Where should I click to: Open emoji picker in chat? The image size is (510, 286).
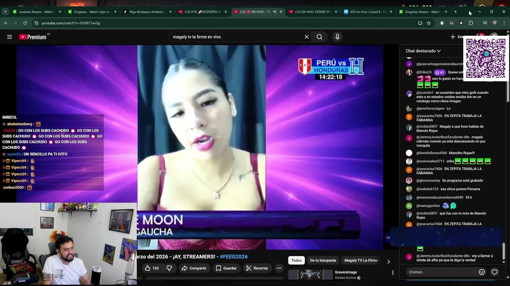[482, 272]
